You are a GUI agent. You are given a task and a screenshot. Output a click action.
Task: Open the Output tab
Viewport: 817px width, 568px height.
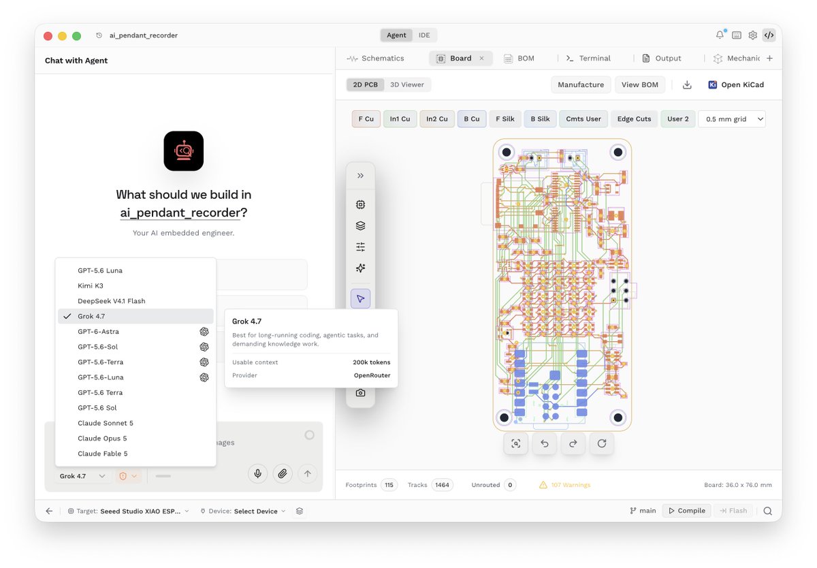[x=662, y=59]
